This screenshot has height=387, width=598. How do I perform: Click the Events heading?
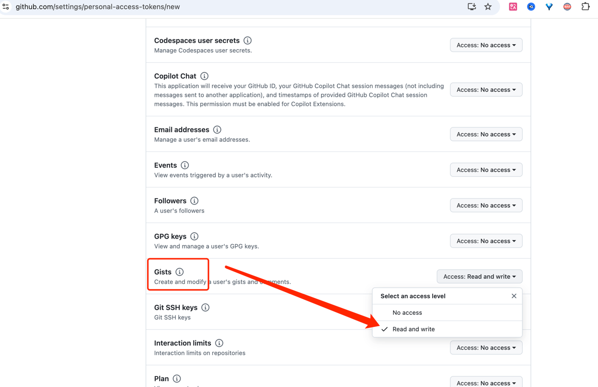tap(166, 165)
